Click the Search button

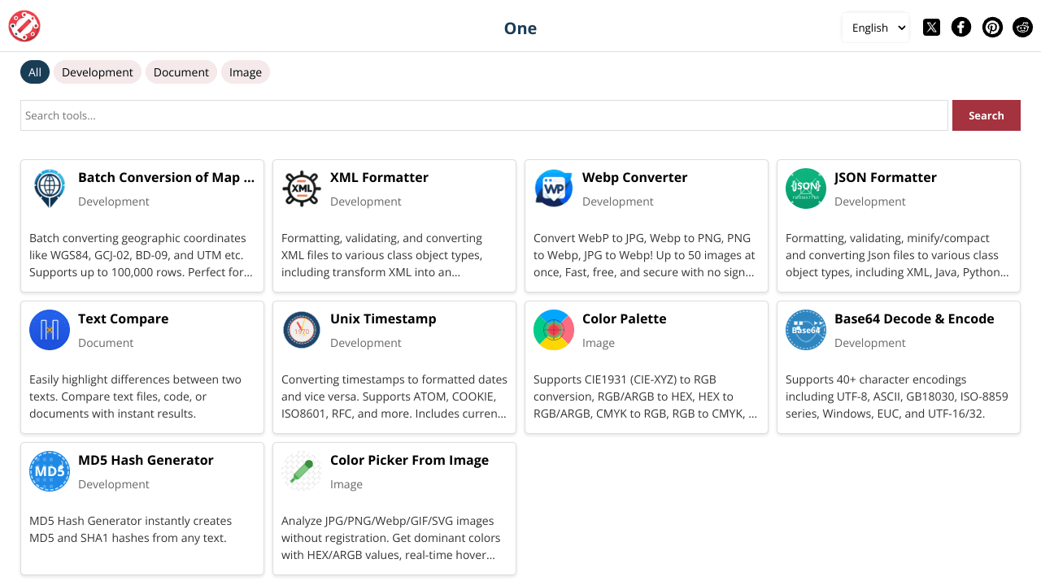click(x=986, y=115)
